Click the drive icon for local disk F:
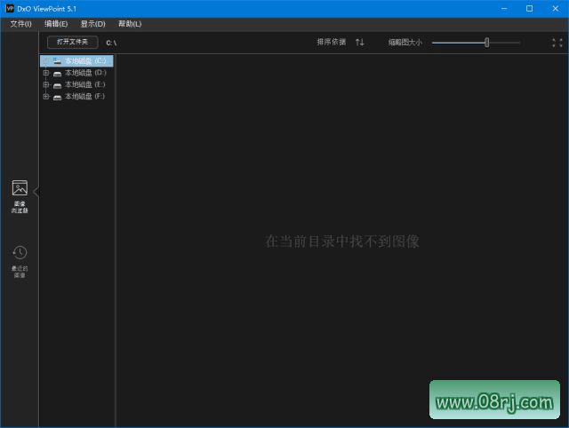The width and height of the screenshot is (569, 428). (58, 96)
